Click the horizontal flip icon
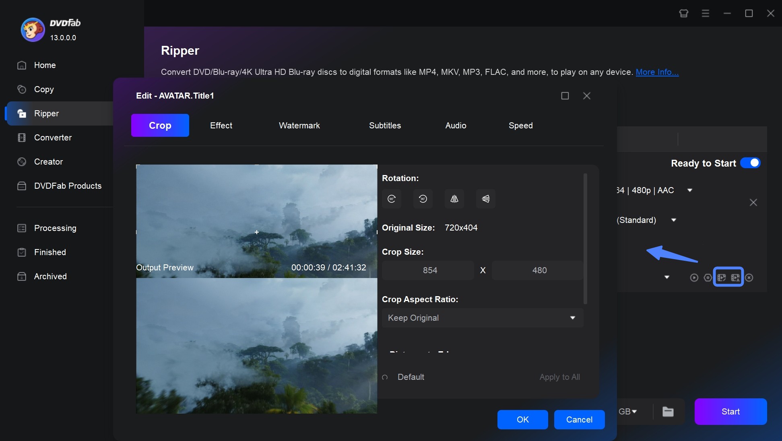This screenshot has width=782, height=441. [454, 198]
